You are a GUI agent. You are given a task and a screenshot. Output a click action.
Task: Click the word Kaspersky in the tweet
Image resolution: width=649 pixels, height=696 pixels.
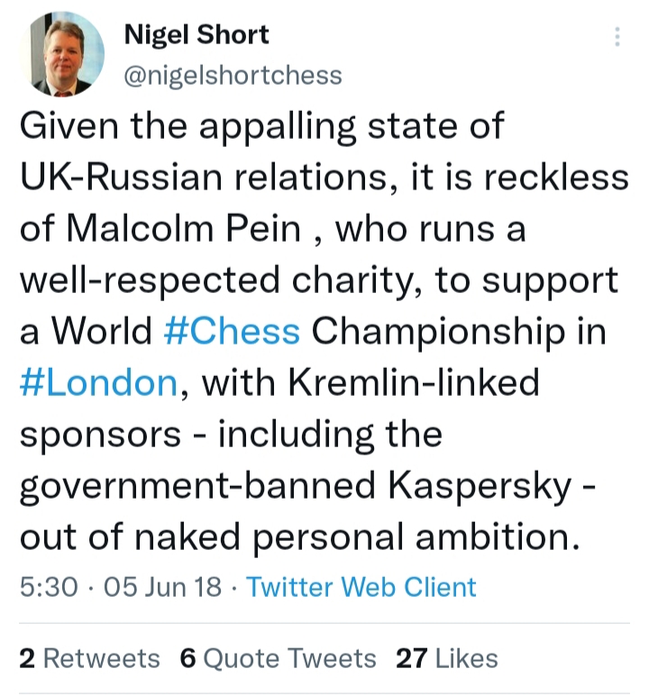pos(480,487)
